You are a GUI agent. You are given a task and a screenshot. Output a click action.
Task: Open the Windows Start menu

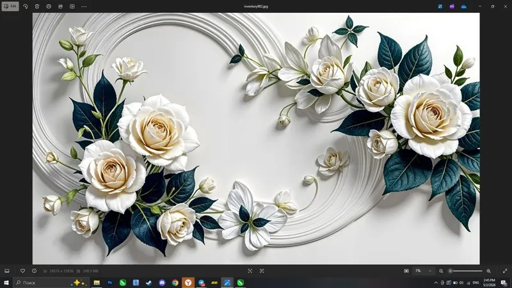(x=6, y=283)
